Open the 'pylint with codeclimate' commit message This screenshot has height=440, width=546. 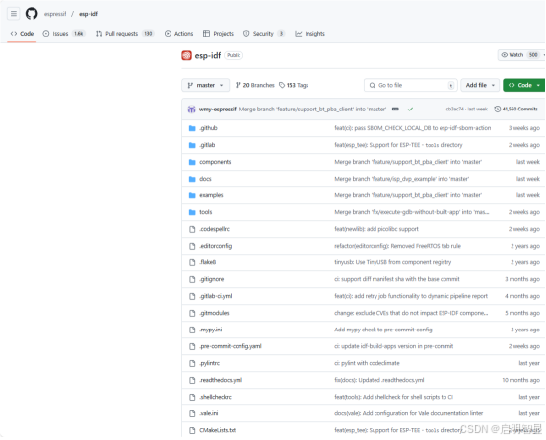coord(367,363)
